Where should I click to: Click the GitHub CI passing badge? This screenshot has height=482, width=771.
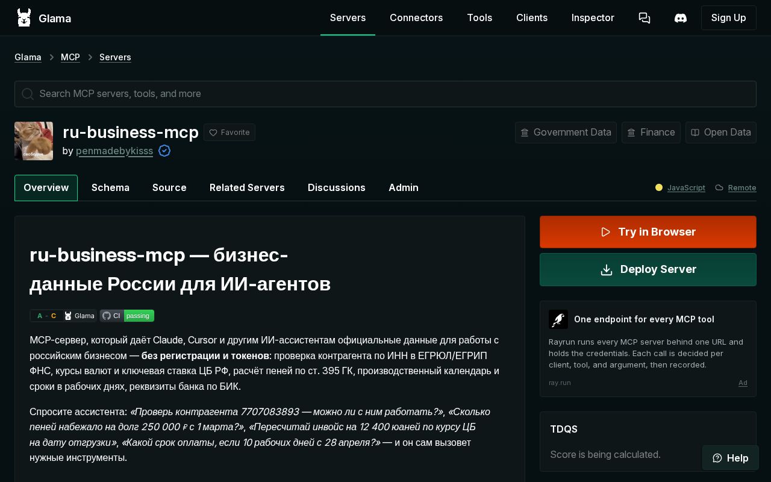pyautogui.click(x=127, y=316)
